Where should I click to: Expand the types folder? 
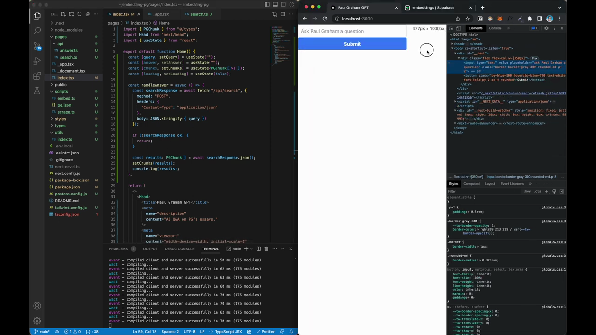[60, 126]
